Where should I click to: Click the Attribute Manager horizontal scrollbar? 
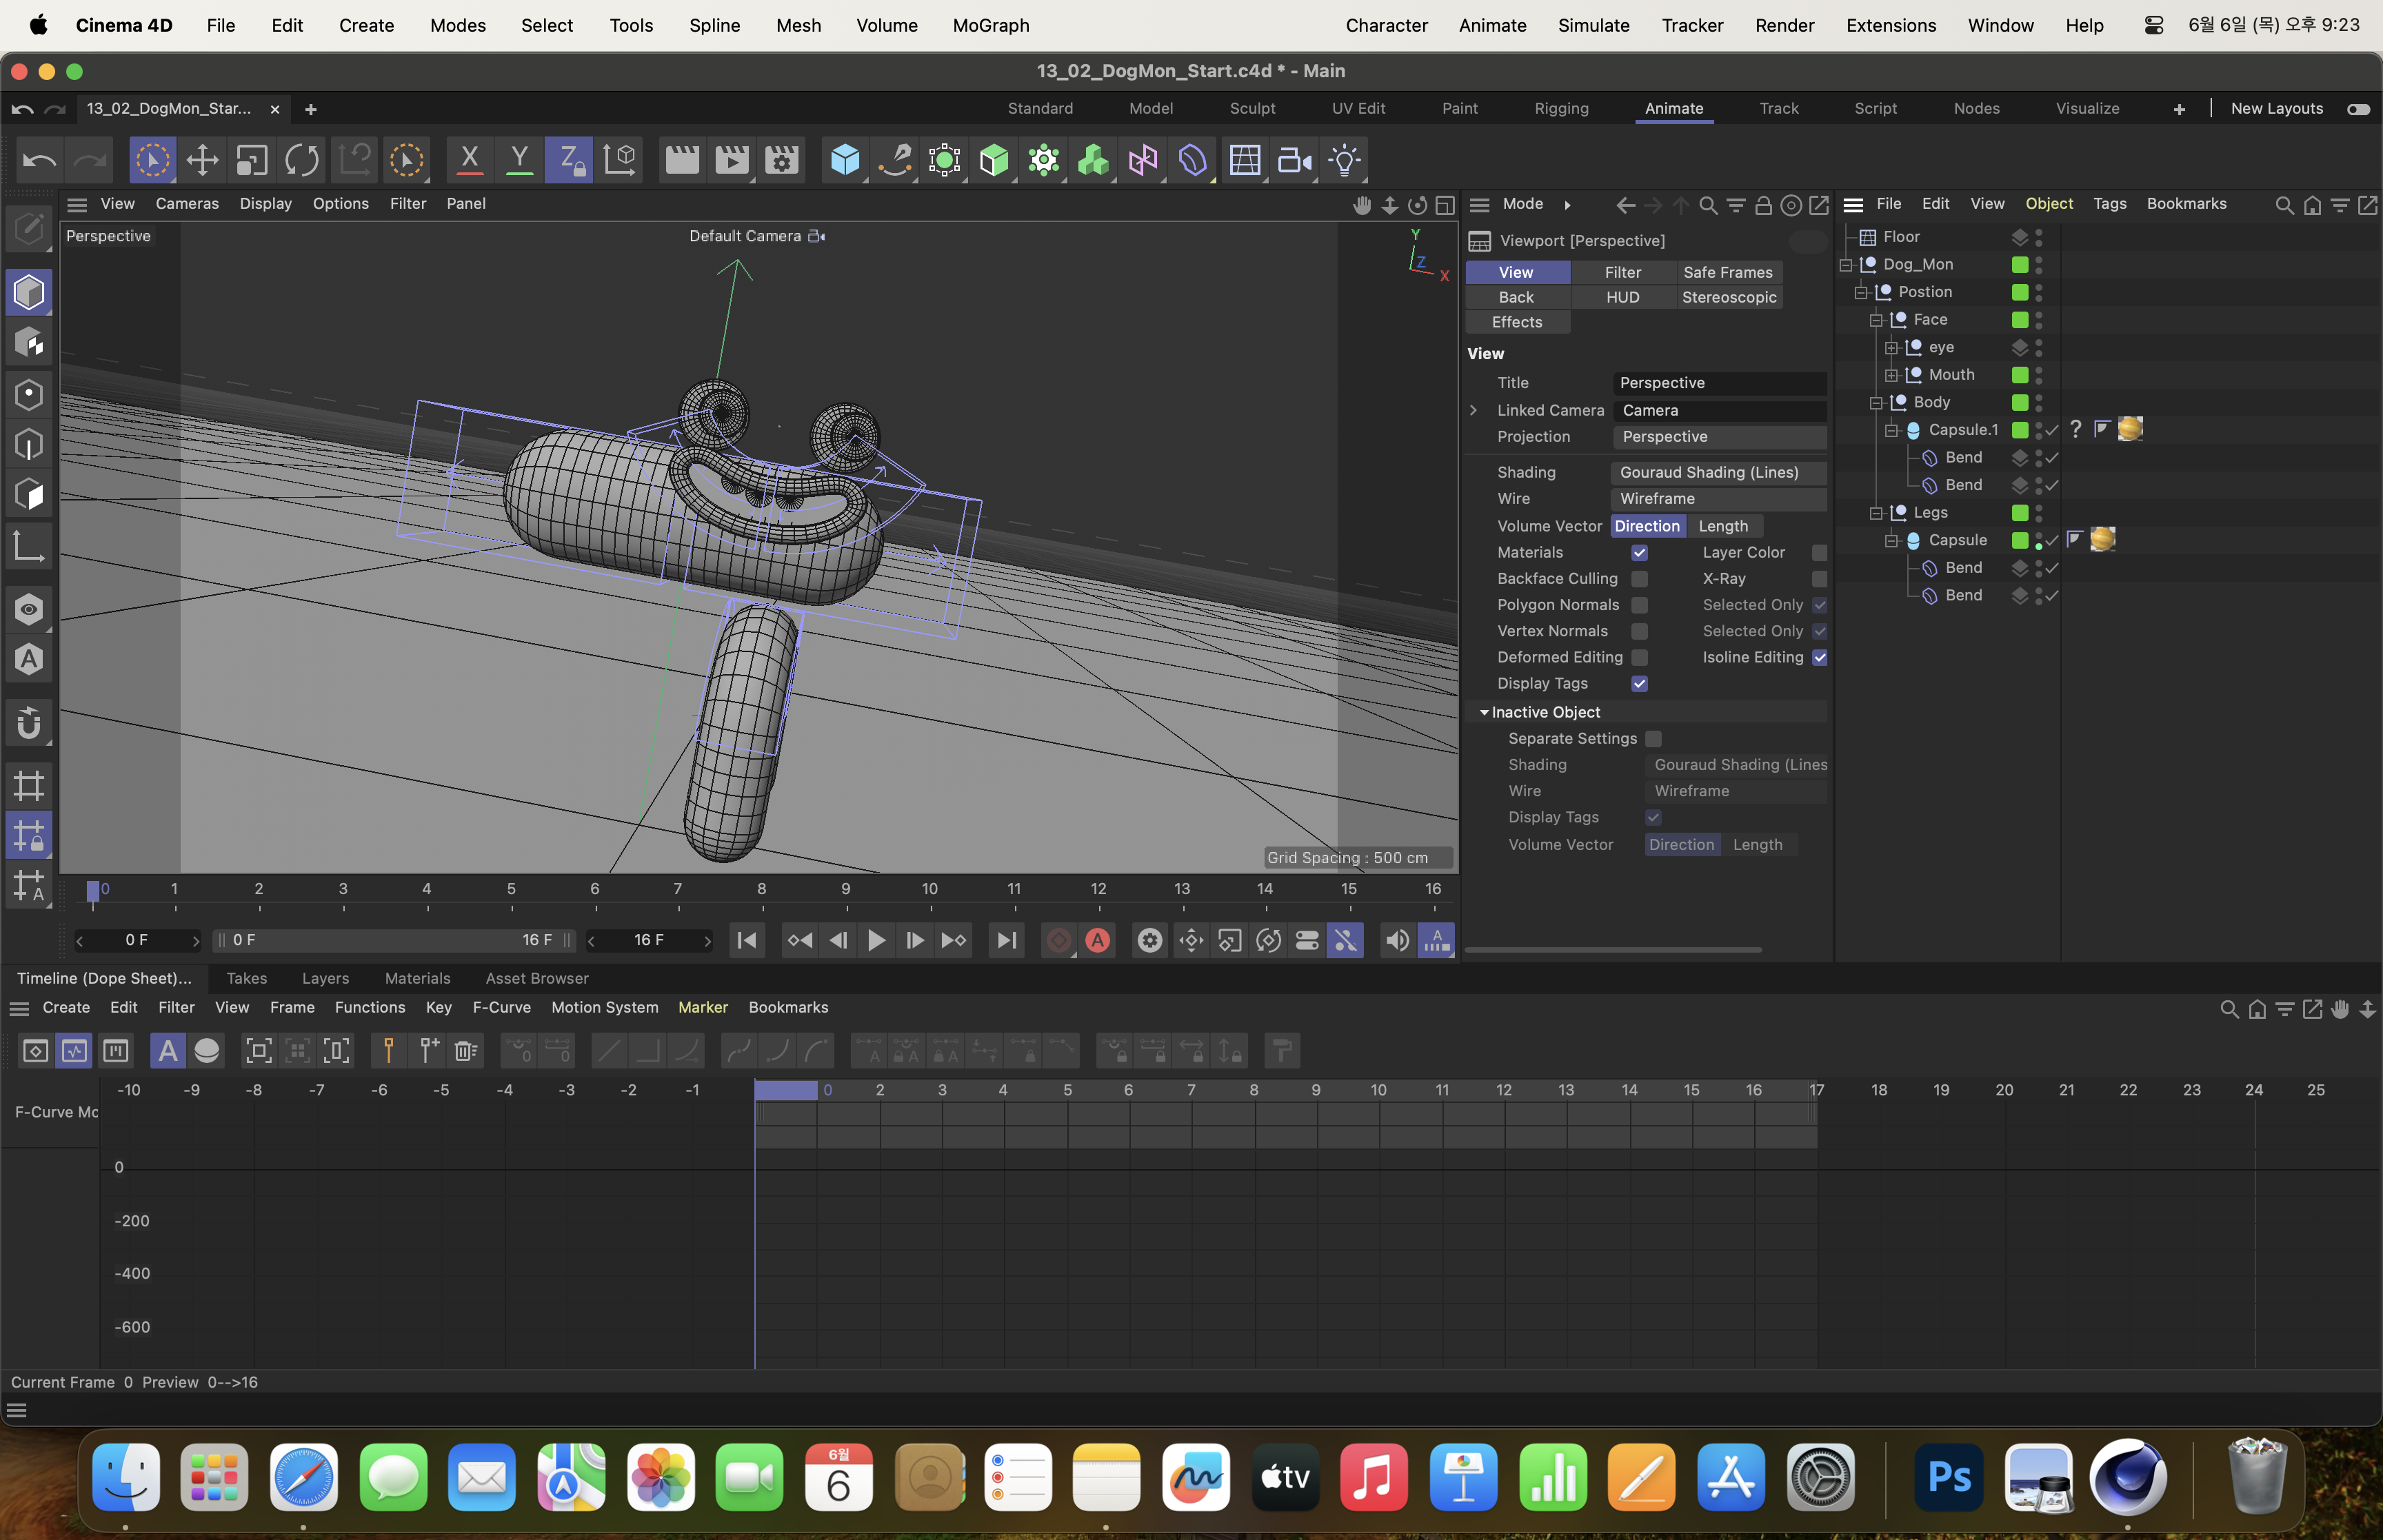click(1613, 950)
